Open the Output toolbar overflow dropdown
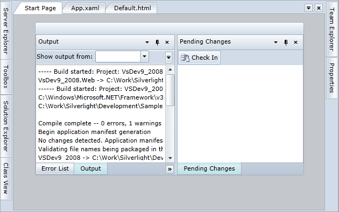Screen dimensions: 339x212 tap(168, 57)
